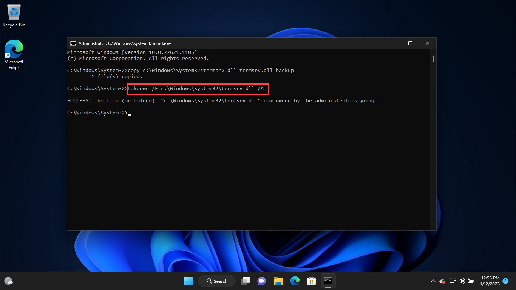The image size is (516, 290).
Task: Open the clock and date calendar flyout
Action: [490, 281]
